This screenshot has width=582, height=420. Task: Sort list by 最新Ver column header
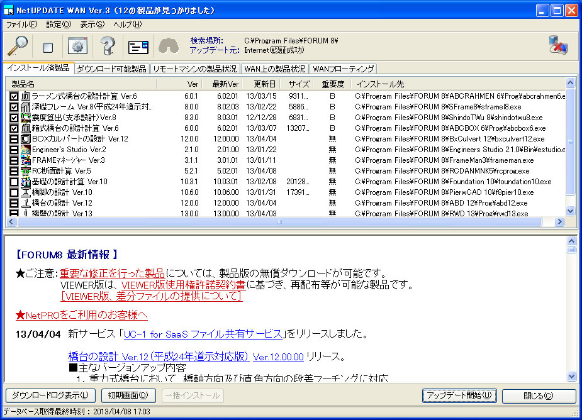[222, 84]
